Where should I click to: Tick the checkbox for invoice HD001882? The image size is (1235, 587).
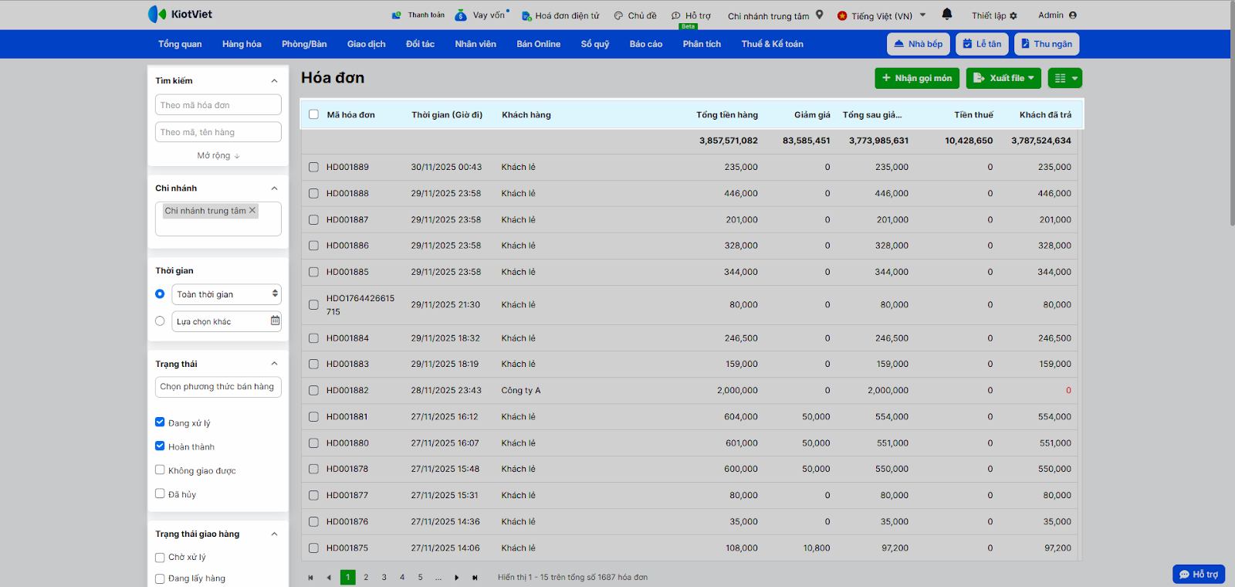click(x=313, y=390)
